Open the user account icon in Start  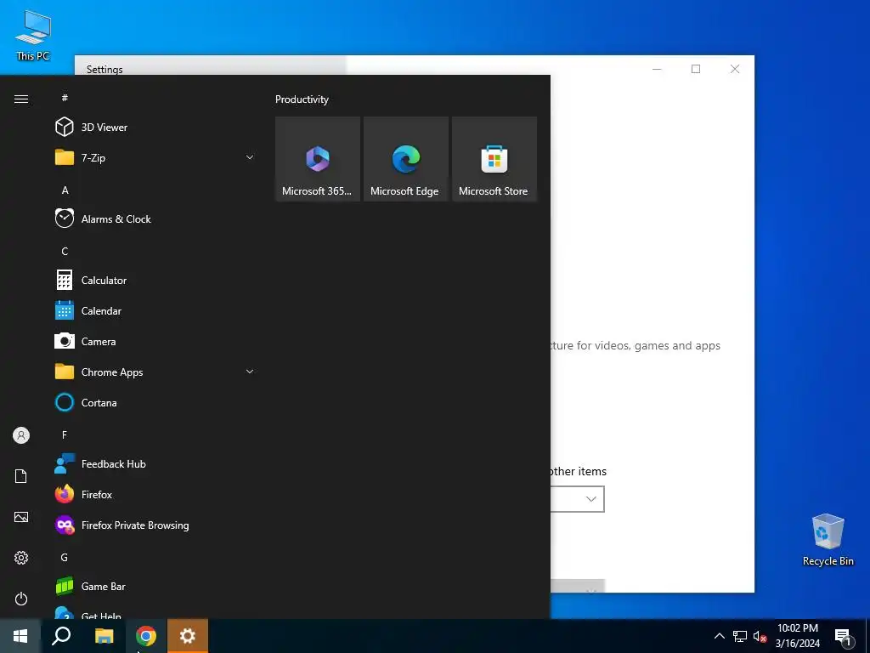(21, 435)
